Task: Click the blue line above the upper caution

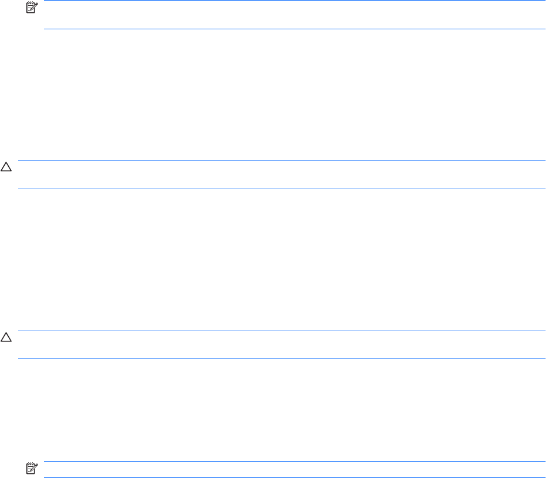Action: (x=282, y=161)
